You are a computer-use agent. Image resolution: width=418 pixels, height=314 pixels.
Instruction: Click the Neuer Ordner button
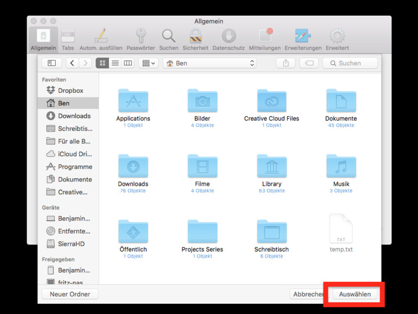pos(70,294)
